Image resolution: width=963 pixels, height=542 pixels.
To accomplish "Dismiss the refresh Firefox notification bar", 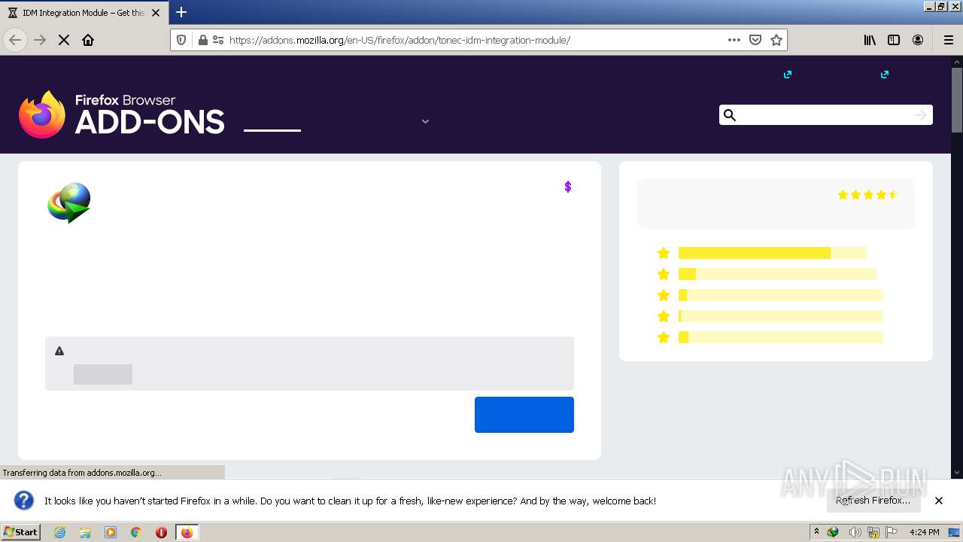I will click(939, 501).
